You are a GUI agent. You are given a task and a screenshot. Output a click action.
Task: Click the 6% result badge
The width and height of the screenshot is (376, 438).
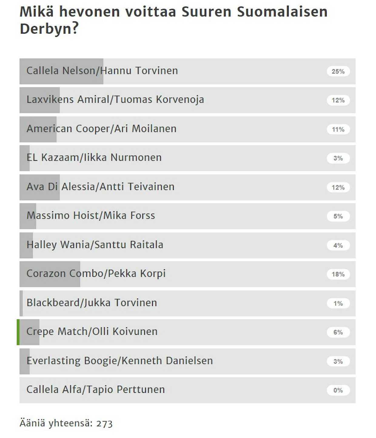(338, 332)
